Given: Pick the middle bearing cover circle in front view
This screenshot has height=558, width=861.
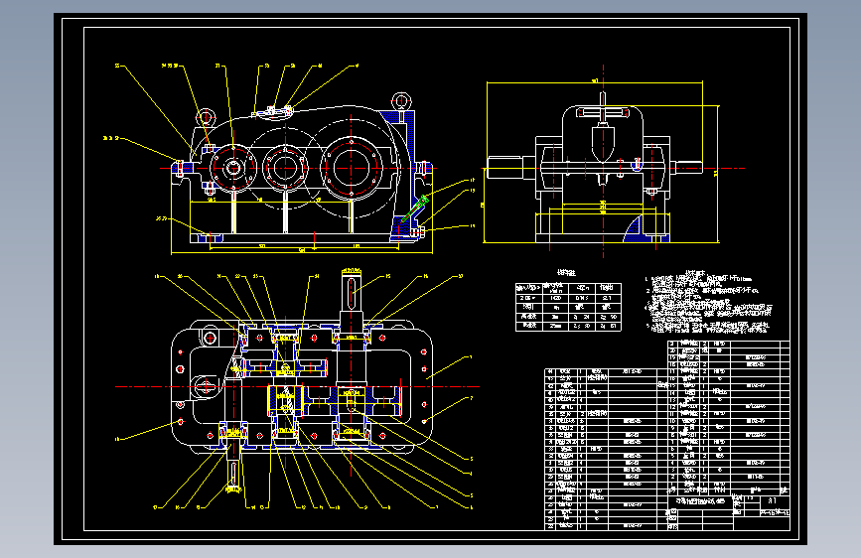Looking at the screenshot, I should point(284,168).
